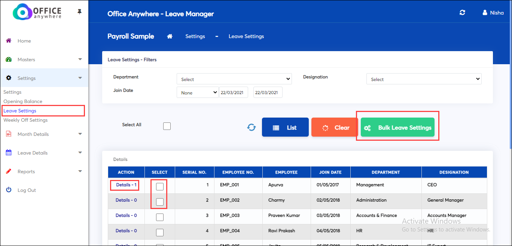Image resolution: width=512 pixels, height=246 pixels.
Task: Check the box for employee Apurva
Action: point(160,187)
